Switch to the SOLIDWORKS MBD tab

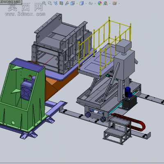[11, 2]
